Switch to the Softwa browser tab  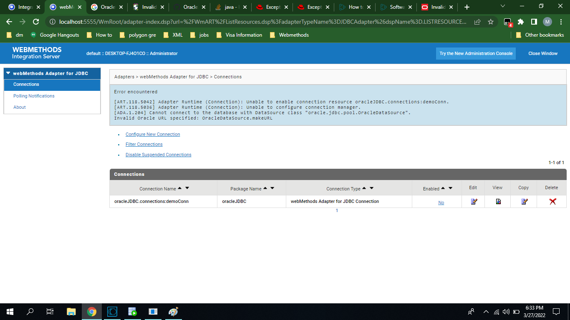(395, 7)
